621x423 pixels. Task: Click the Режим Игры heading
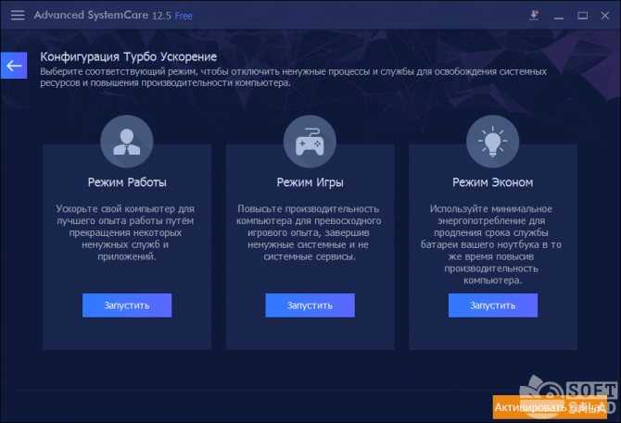coord(310,182)
